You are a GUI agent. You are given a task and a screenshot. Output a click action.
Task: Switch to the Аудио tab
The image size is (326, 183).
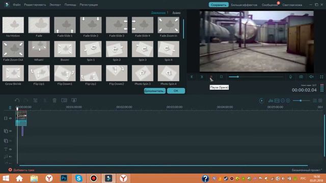click(x=176, y=13)
